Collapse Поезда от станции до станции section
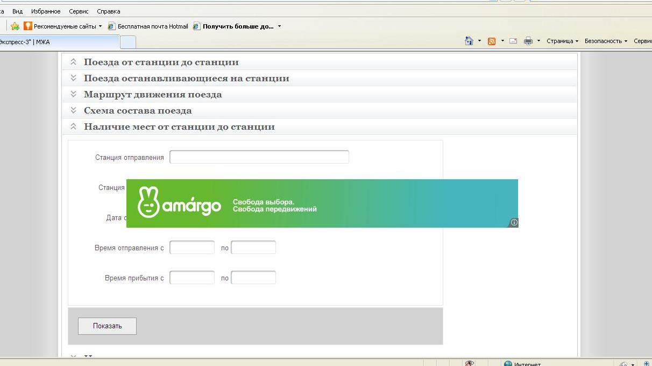The height and width of the screenshot is (366, 652). click(x=320, y=62)
